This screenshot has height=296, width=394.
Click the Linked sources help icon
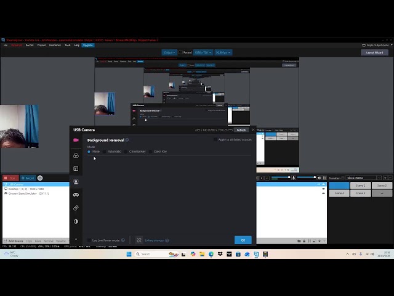167,240
